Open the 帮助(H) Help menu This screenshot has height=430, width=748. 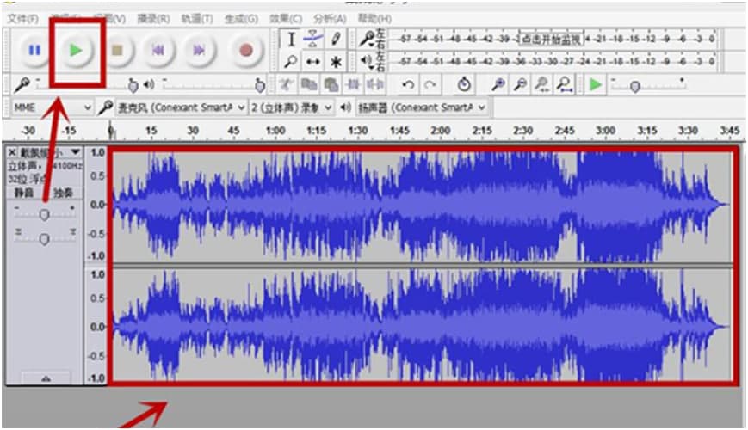(x=374, y=19)
